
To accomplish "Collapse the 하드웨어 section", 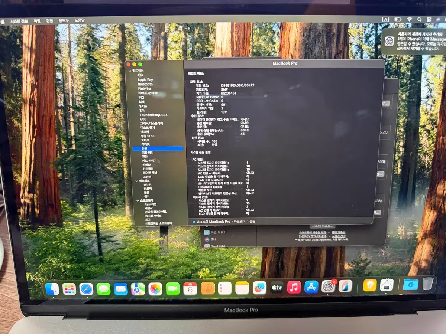I will pyautogui.click(x=130, y=71).
